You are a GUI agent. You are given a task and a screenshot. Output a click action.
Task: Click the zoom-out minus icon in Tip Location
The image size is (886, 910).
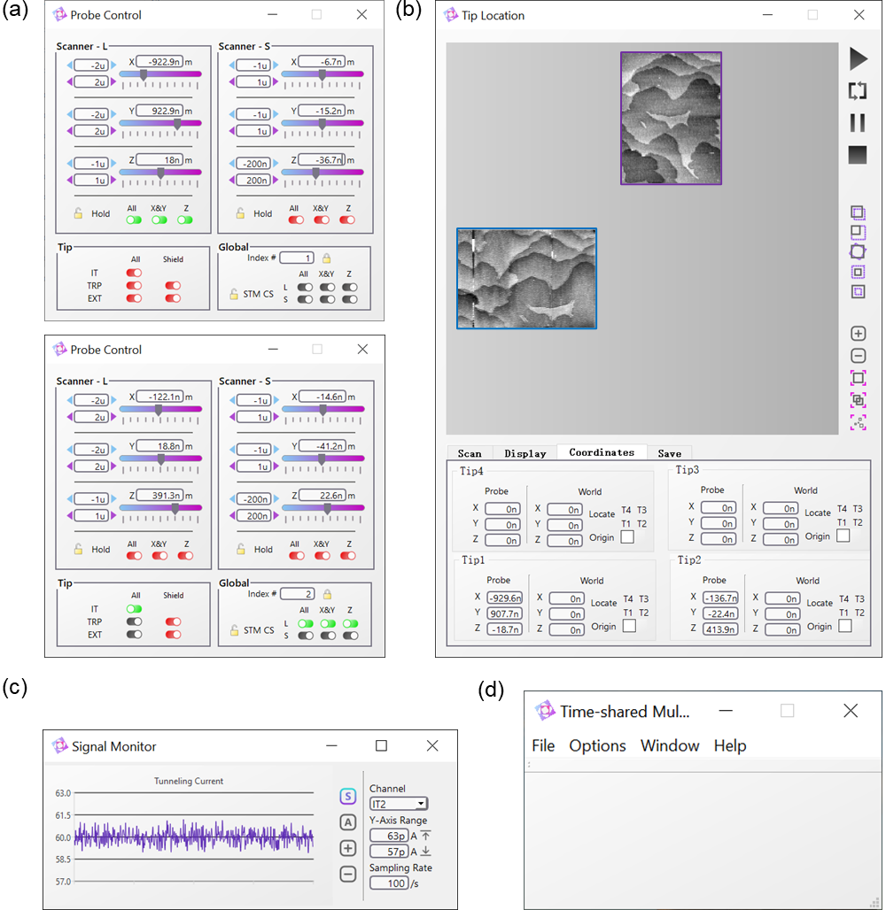pyautogui.click(x=859, y=356)
